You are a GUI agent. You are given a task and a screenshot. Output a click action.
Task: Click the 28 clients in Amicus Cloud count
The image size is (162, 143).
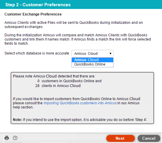click(x=58, y=86)
